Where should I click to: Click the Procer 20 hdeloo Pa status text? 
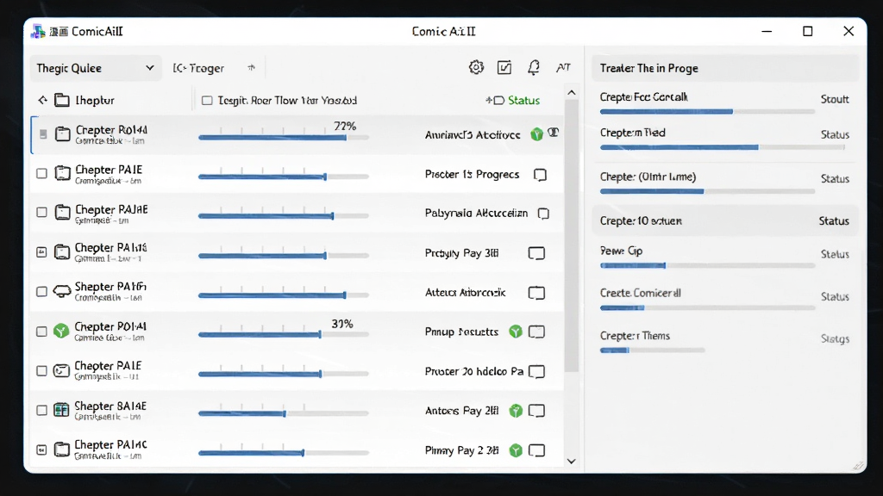pyautogui.click(x=474, y=371)
